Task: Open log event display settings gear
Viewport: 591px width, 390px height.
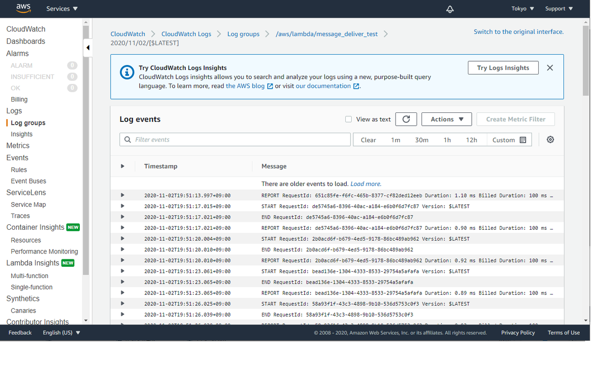Action: 551,140
